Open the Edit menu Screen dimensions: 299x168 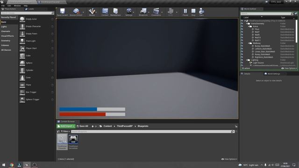pos(9,6)
